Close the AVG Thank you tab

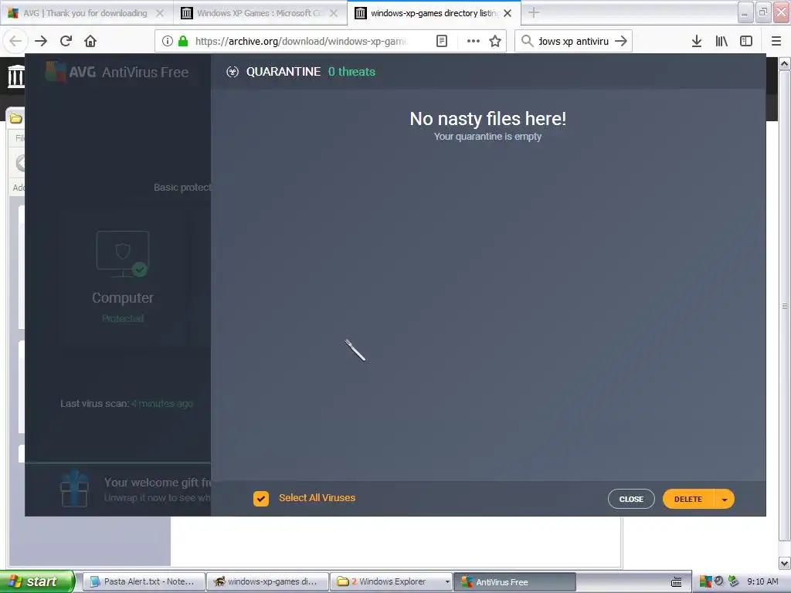160,13
